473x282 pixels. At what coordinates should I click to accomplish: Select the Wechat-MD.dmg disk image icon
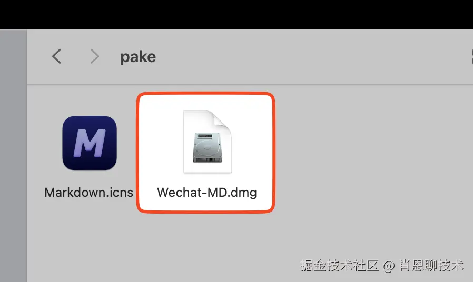coord(208,142)
